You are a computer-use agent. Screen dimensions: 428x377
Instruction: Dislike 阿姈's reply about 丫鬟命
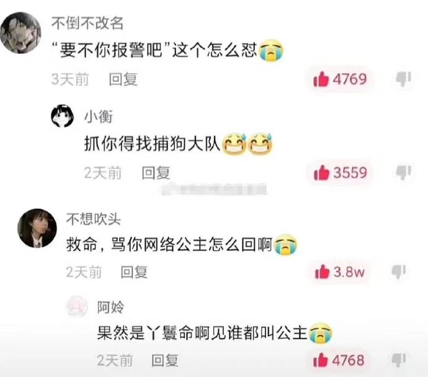(x=399, y=360)
